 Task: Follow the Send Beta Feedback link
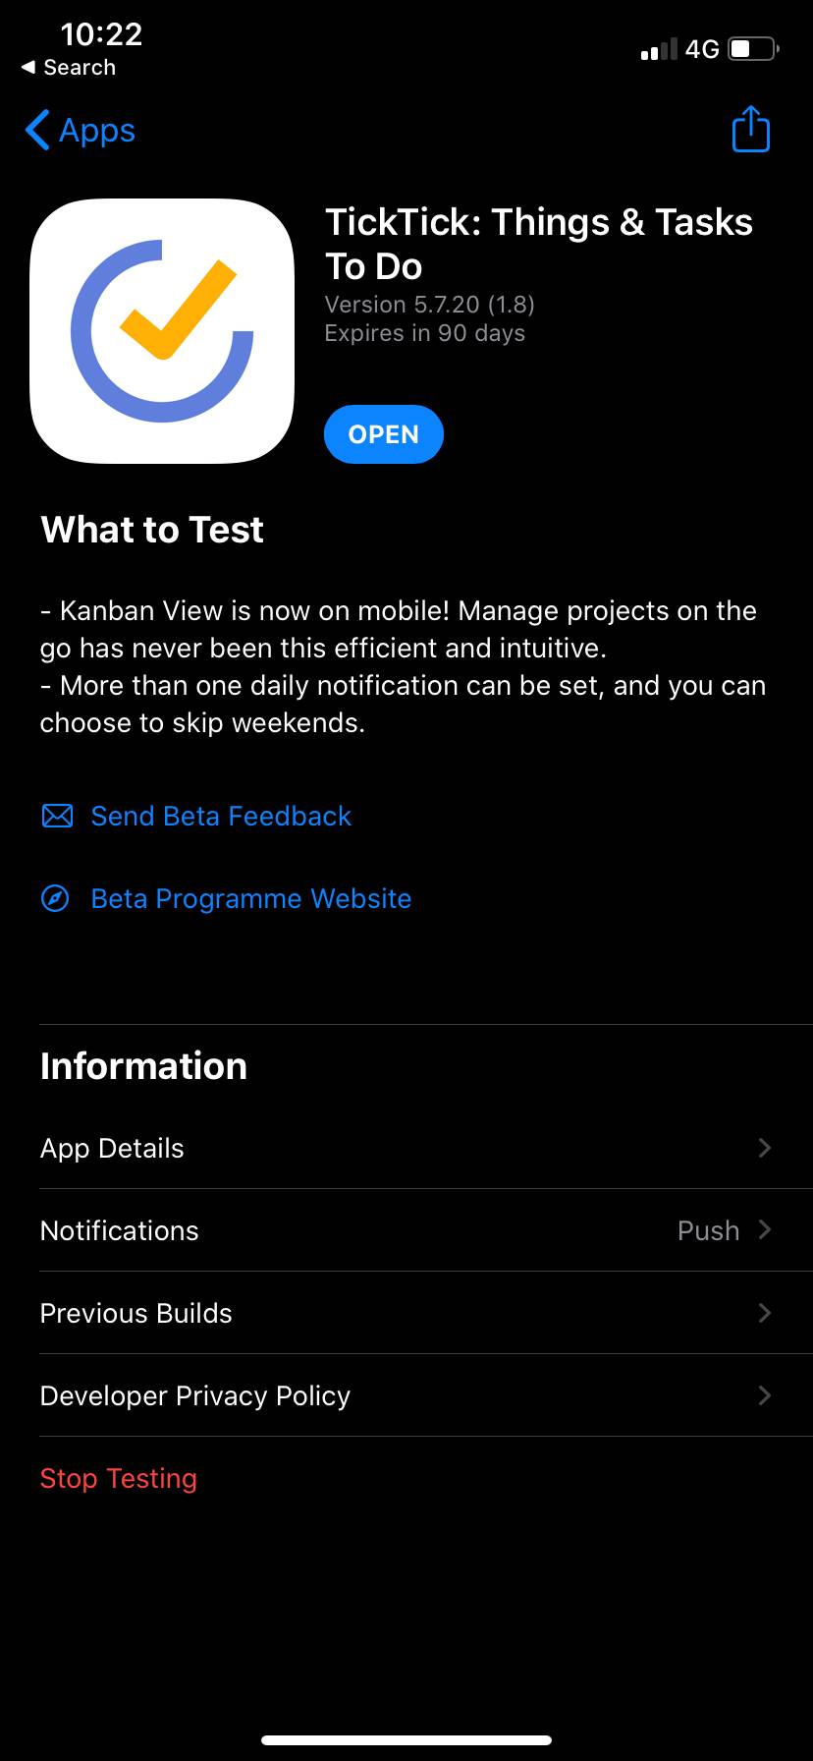click(220, 816)
